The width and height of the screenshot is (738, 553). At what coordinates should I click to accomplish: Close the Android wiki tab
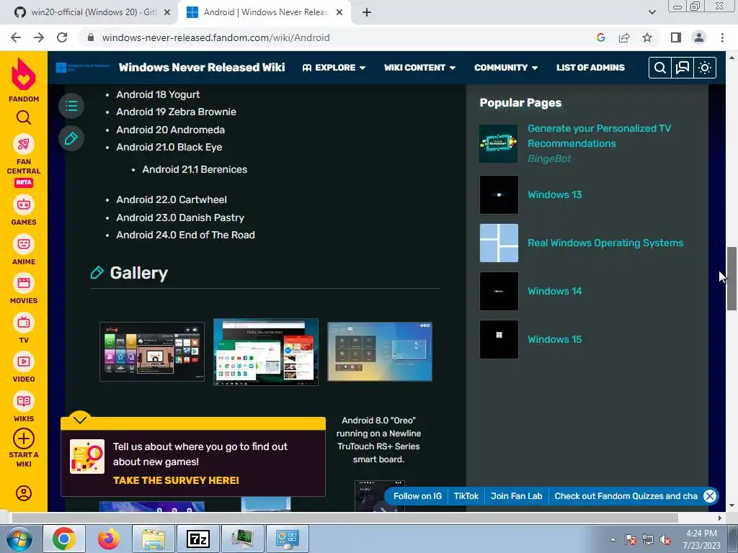coord(339,13)
